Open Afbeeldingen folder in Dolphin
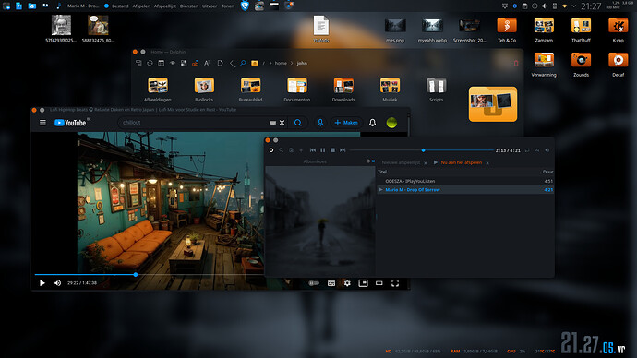 point(158,89)
